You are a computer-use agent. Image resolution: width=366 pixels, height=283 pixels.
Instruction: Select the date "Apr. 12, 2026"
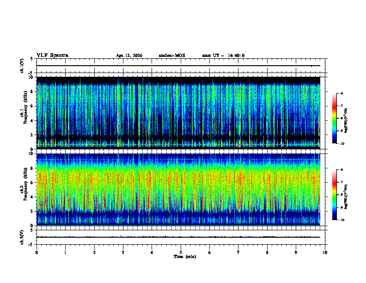pyautogui.click(x=129, y=55)
